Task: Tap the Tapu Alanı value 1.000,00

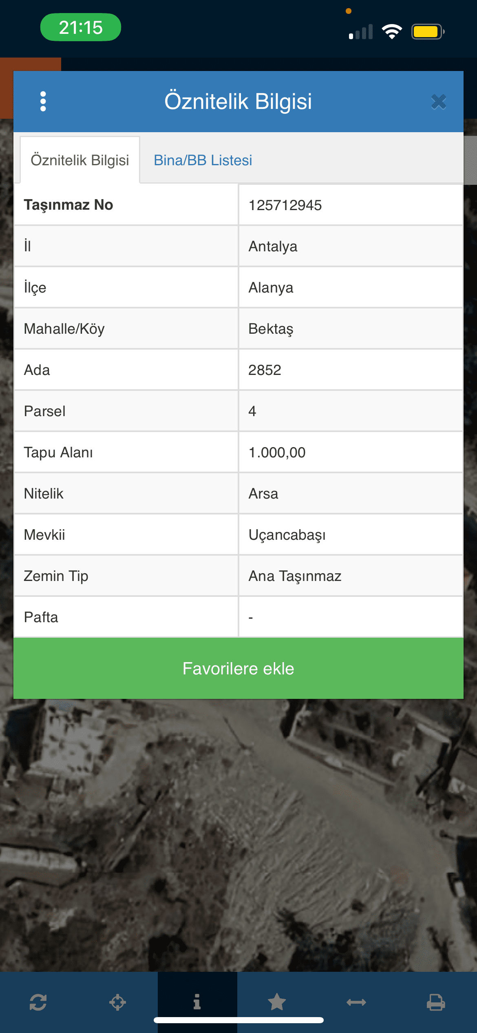Action: tap(277, 452)
